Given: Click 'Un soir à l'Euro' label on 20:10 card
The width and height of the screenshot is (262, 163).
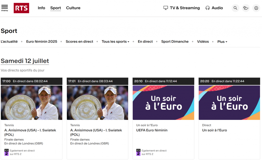Looking at the screenshot, I should pyautogui.click(x=147, y=125).
